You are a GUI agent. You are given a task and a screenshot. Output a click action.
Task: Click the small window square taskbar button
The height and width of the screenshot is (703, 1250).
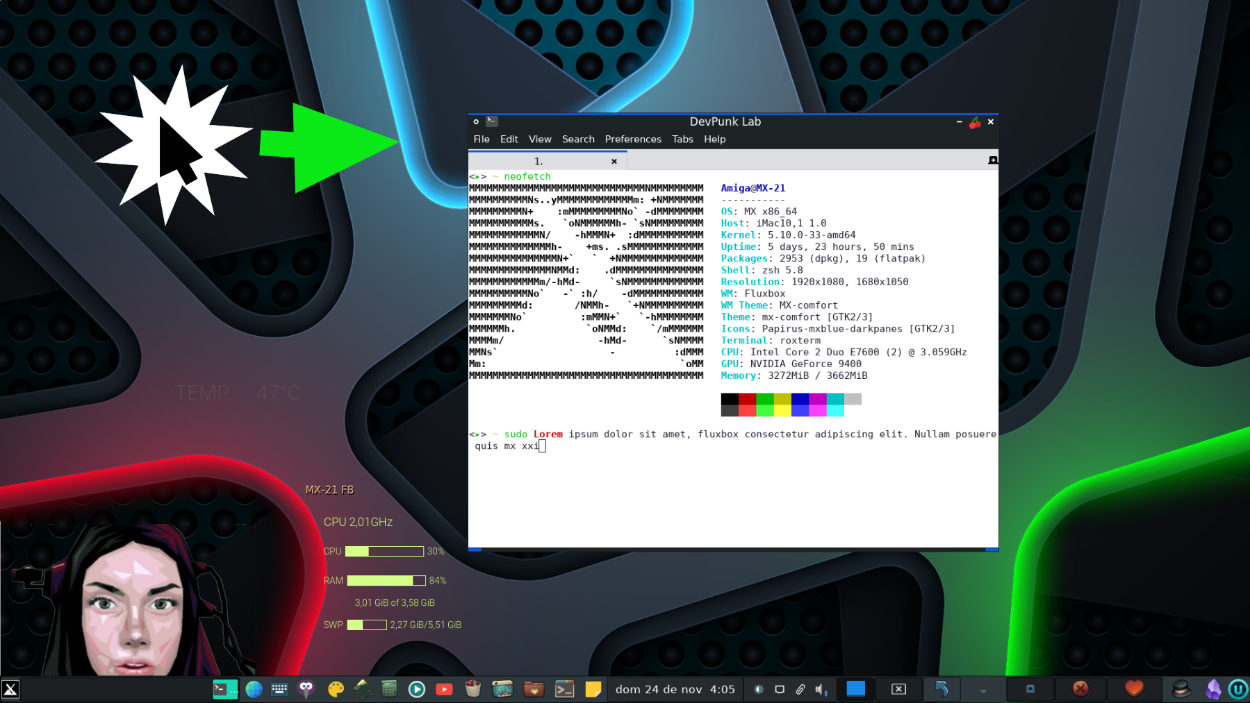(1030, 688)
